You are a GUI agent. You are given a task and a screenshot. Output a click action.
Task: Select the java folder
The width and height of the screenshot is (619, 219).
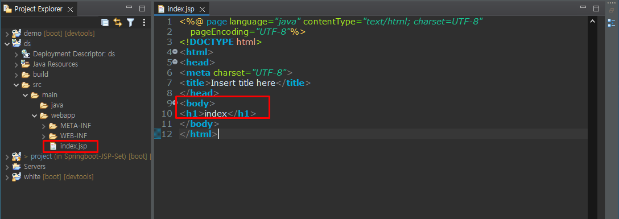[x=57, y=105]
